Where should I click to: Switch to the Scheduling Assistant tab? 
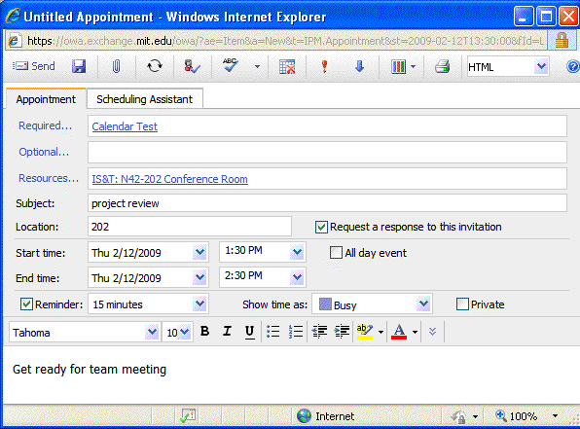(145, 99)
